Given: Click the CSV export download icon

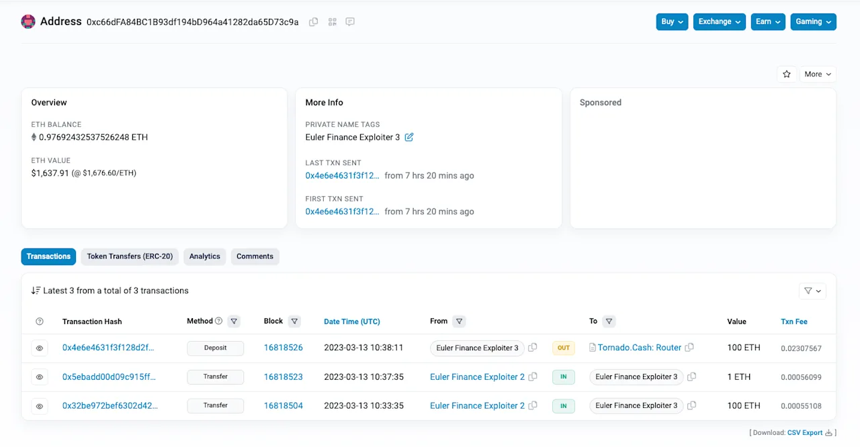Looking at the screenshot, I should click(x=828, y=433).
